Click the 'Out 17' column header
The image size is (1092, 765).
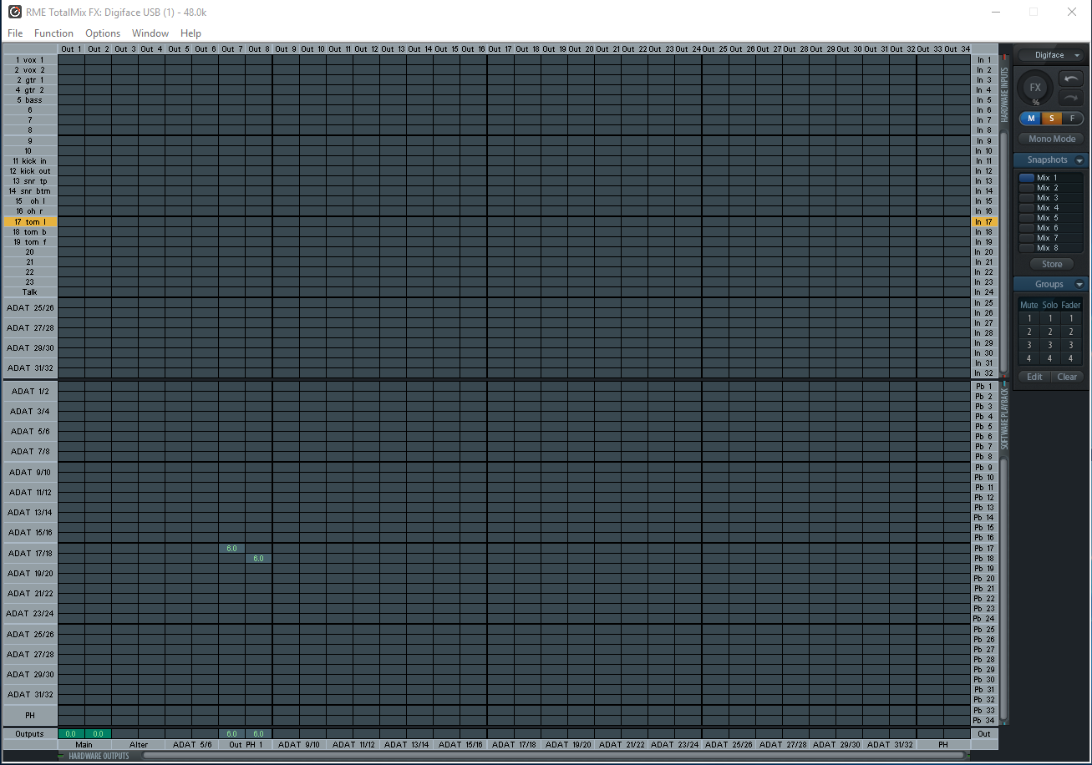(500, 49)
